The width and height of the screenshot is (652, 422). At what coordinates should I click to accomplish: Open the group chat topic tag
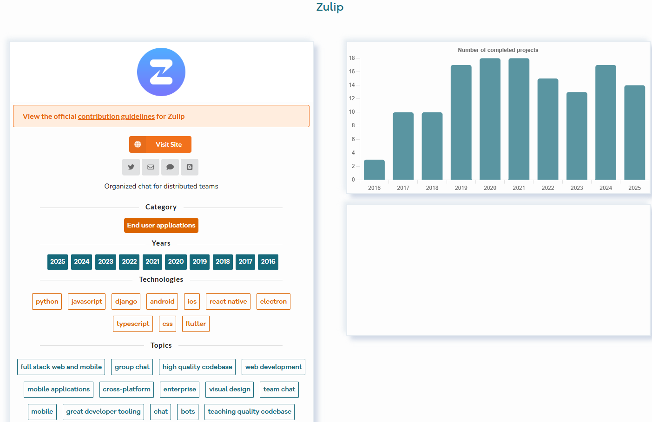[132, 367]
